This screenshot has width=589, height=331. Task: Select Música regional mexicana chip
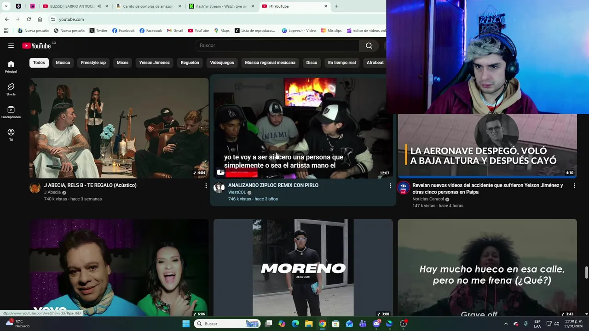[x=270, y=63]
